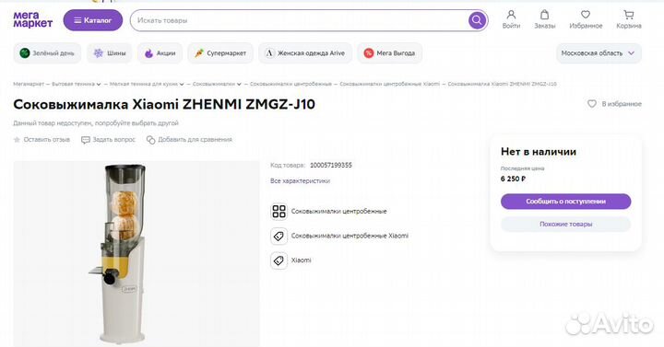The image size is (664, 347).
Task: Open the Мегамаркет logo home link
Action: point(32,20)
